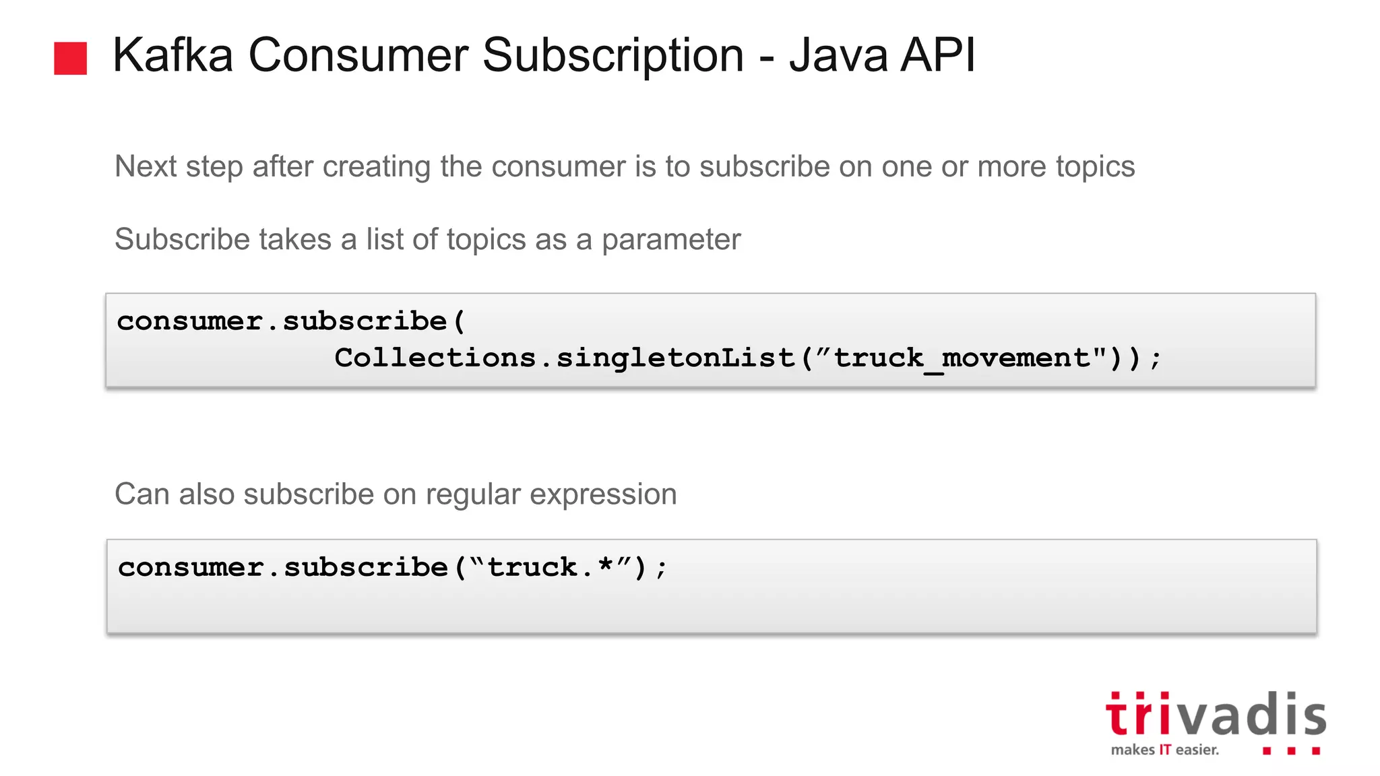Image resolution: width=1380 pixels, height=776 pixels.
Task: Select "Java API" in the slide title
Action: pos(882,55)
